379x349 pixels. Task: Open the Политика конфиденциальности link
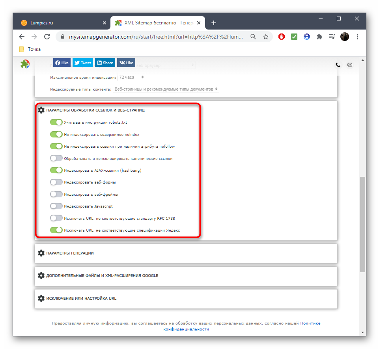(186, 329)
